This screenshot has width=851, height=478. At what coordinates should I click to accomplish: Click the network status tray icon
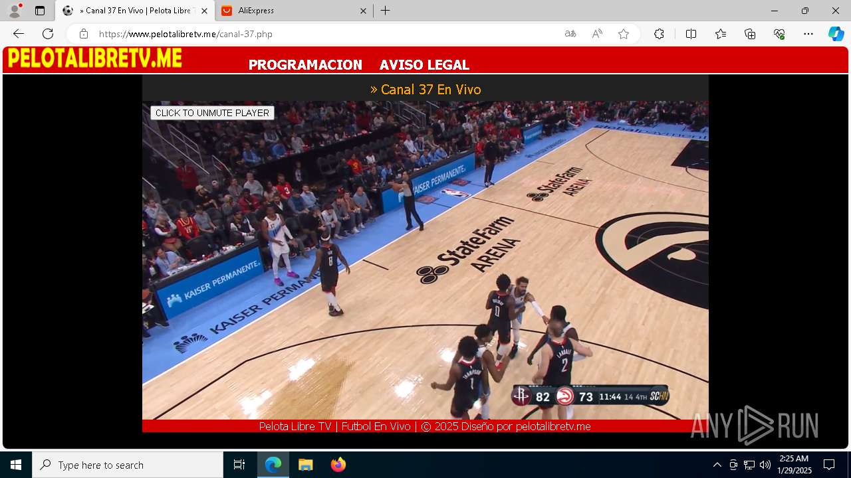pyautogui.click(x=749, y=465)
